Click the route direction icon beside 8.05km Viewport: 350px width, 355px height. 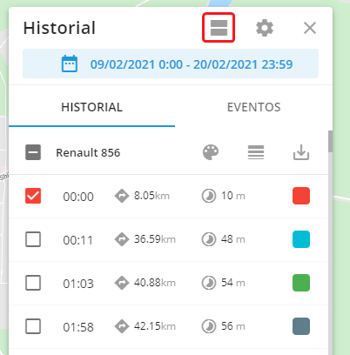122,196
